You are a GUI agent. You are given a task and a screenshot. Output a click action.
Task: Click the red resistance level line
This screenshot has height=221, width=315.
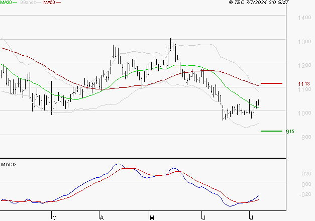(x=271, y=83)
